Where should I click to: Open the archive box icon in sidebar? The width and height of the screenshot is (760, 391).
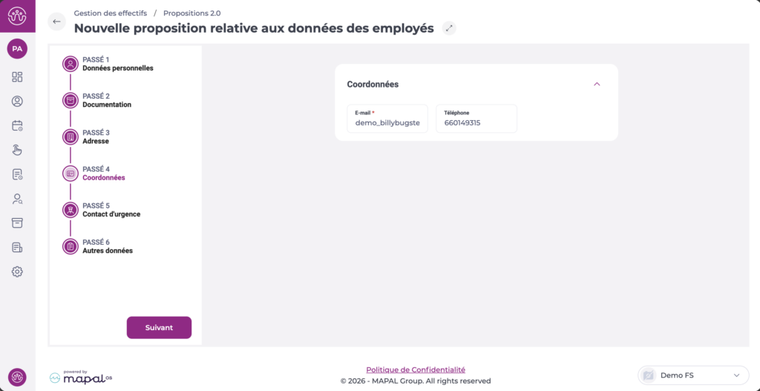pyautogui.click(x=17, y=223)
